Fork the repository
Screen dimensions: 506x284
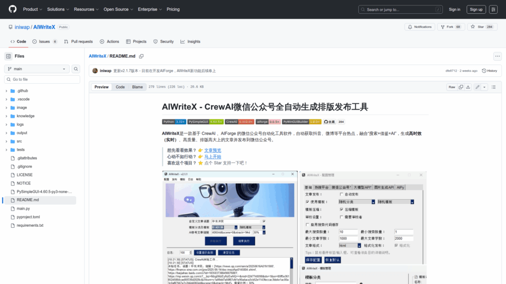click(451, 27)
